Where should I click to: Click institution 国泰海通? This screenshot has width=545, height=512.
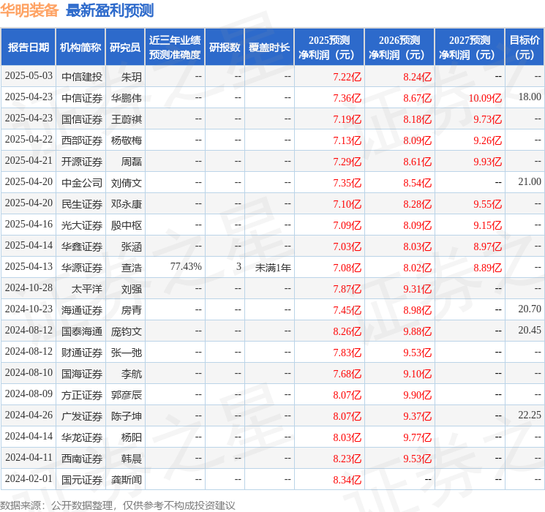point(82,331)
